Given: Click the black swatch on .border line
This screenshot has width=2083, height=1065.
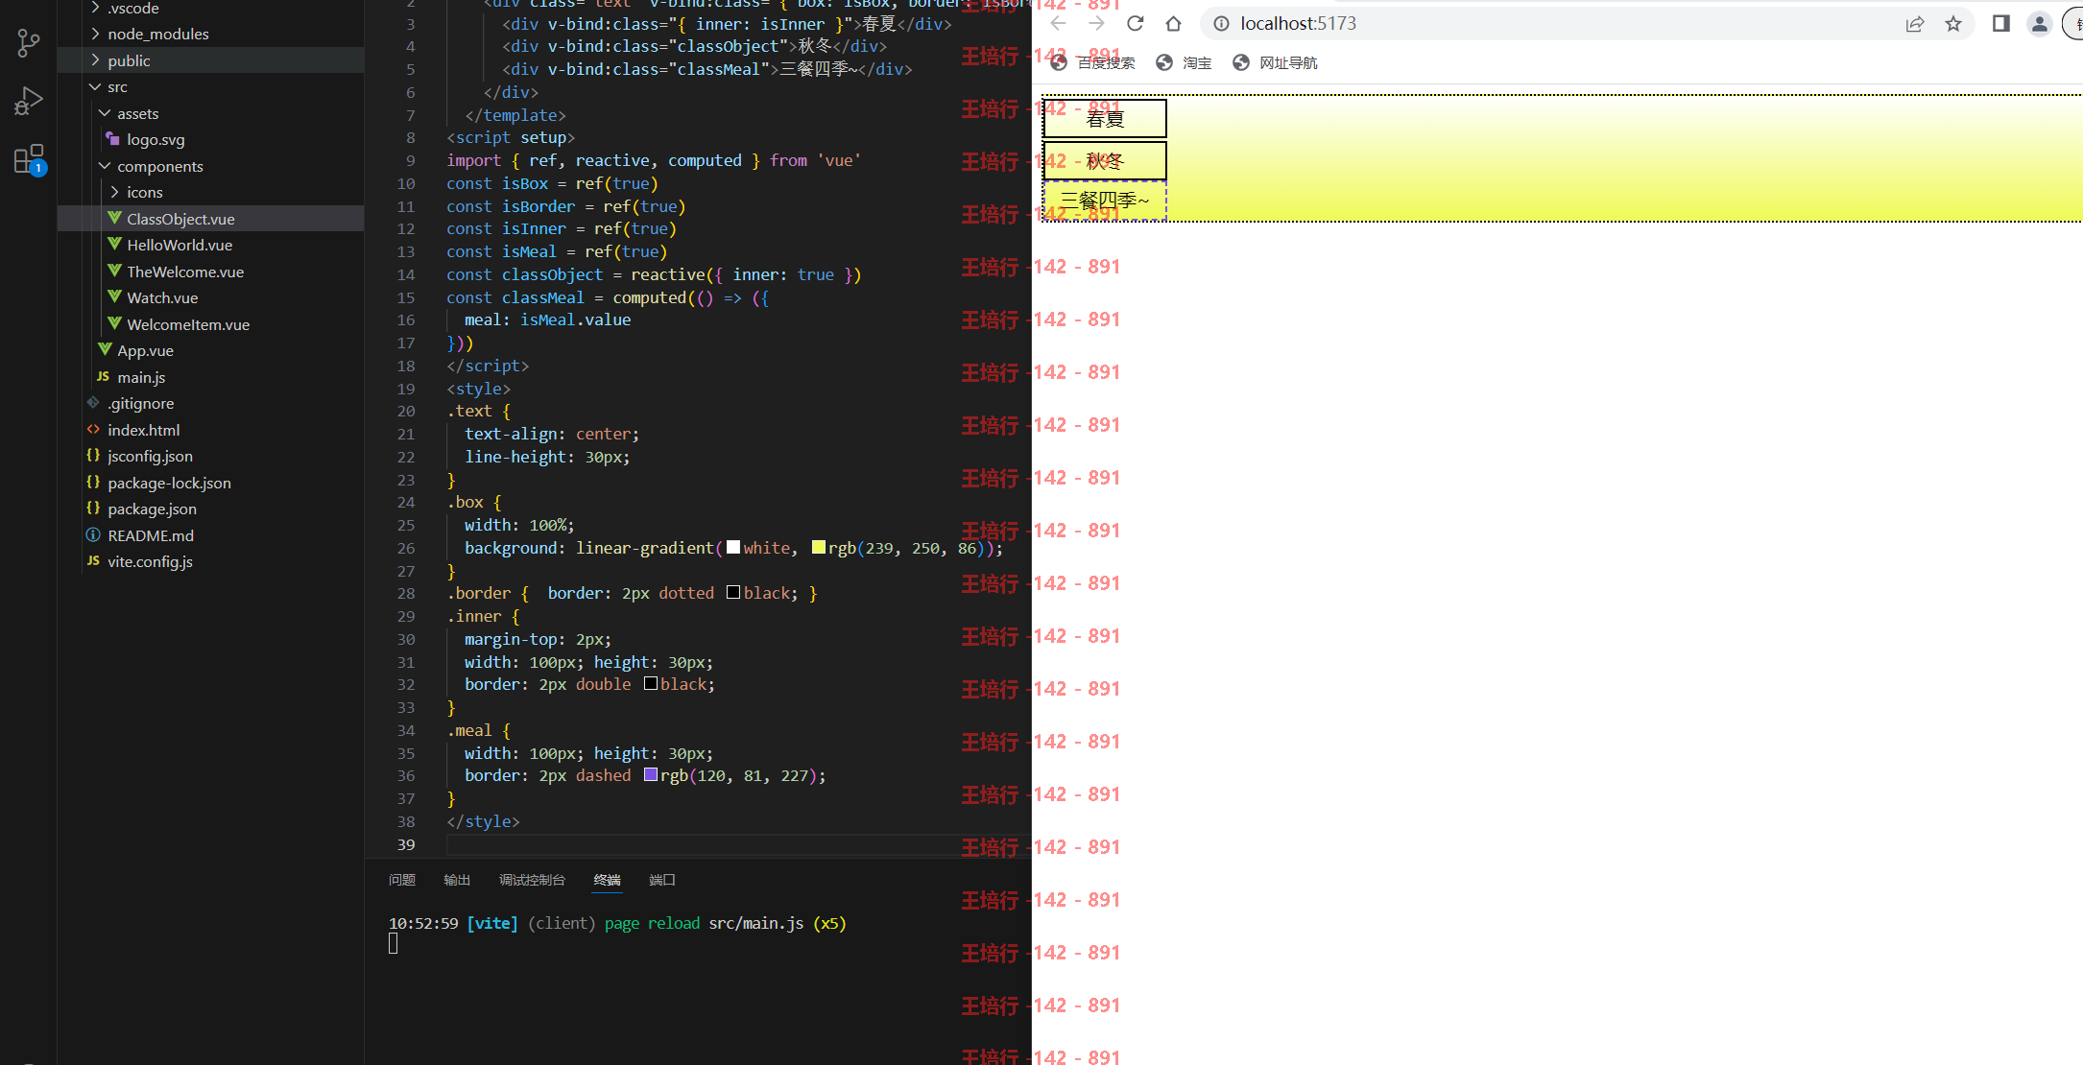Looking at the screenshot, I should tap(733, 592).
